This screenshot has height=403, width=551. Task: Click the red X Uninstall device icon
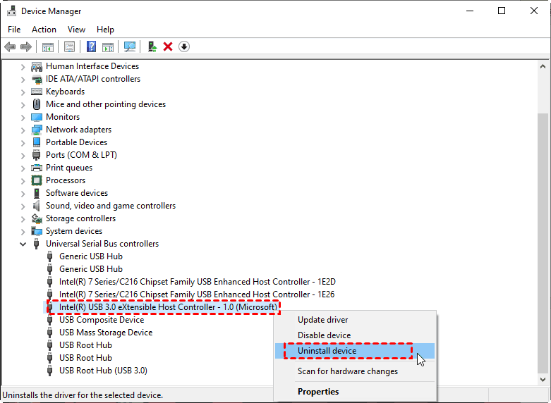168,46
